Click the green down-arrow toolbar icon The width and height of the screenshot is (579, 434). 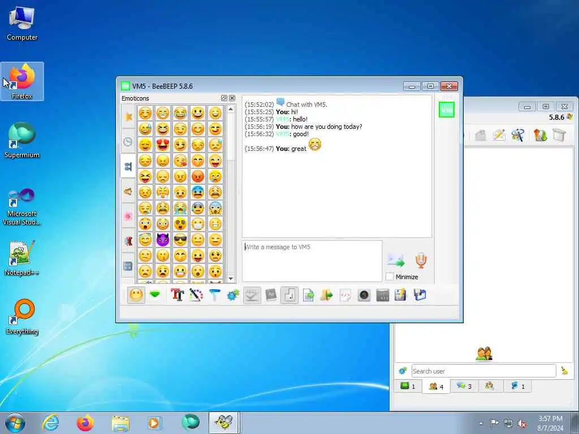click(155, 295)
